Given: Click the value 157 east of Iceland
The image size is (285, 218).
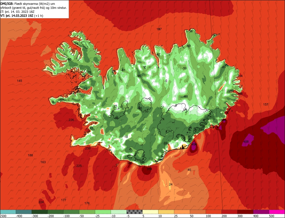Looking at the screenshot, I should (266, 105).
